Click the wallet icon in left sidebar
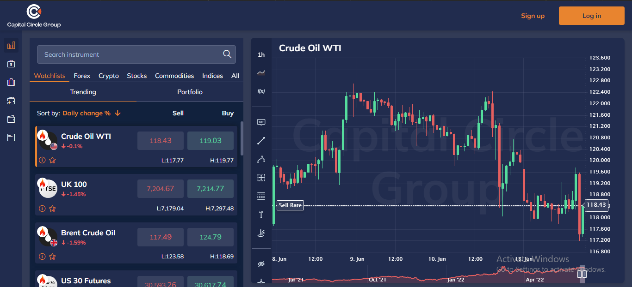 [x=12, y=119]
